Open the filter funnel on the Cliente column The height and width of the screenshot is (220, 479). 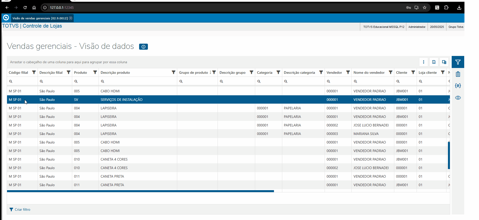pos(413,72)
